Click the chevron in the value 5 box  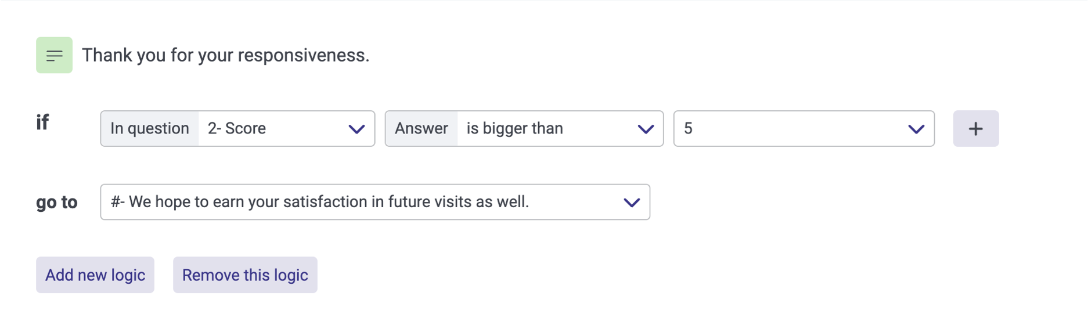[x=916, y=129]
